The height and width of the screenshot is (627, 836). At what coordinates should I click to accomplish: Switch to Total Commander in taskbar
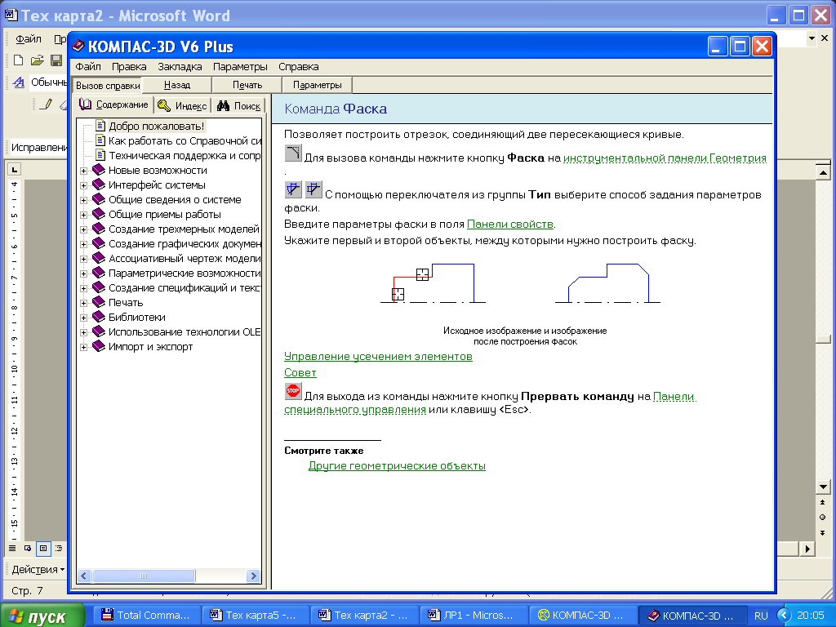pos(146,616)
